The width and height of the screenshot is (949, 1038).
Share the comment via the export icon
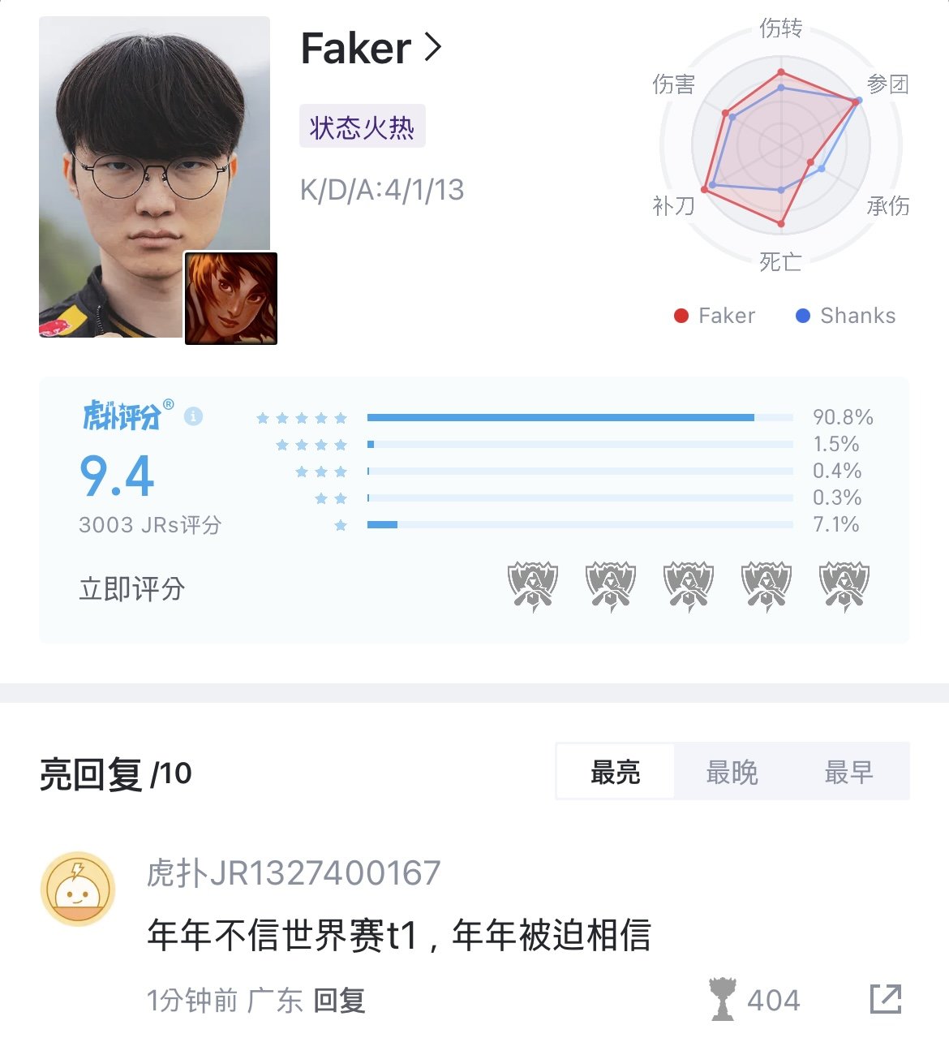[886, 999]
